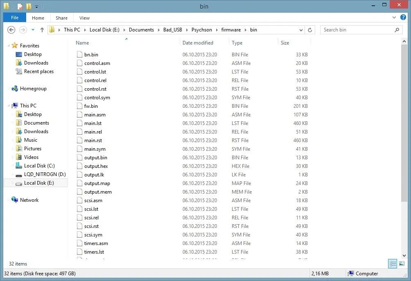Click Properties icon in title bar
This screenshot has width=411, height=281.
(x=20, y=6)
